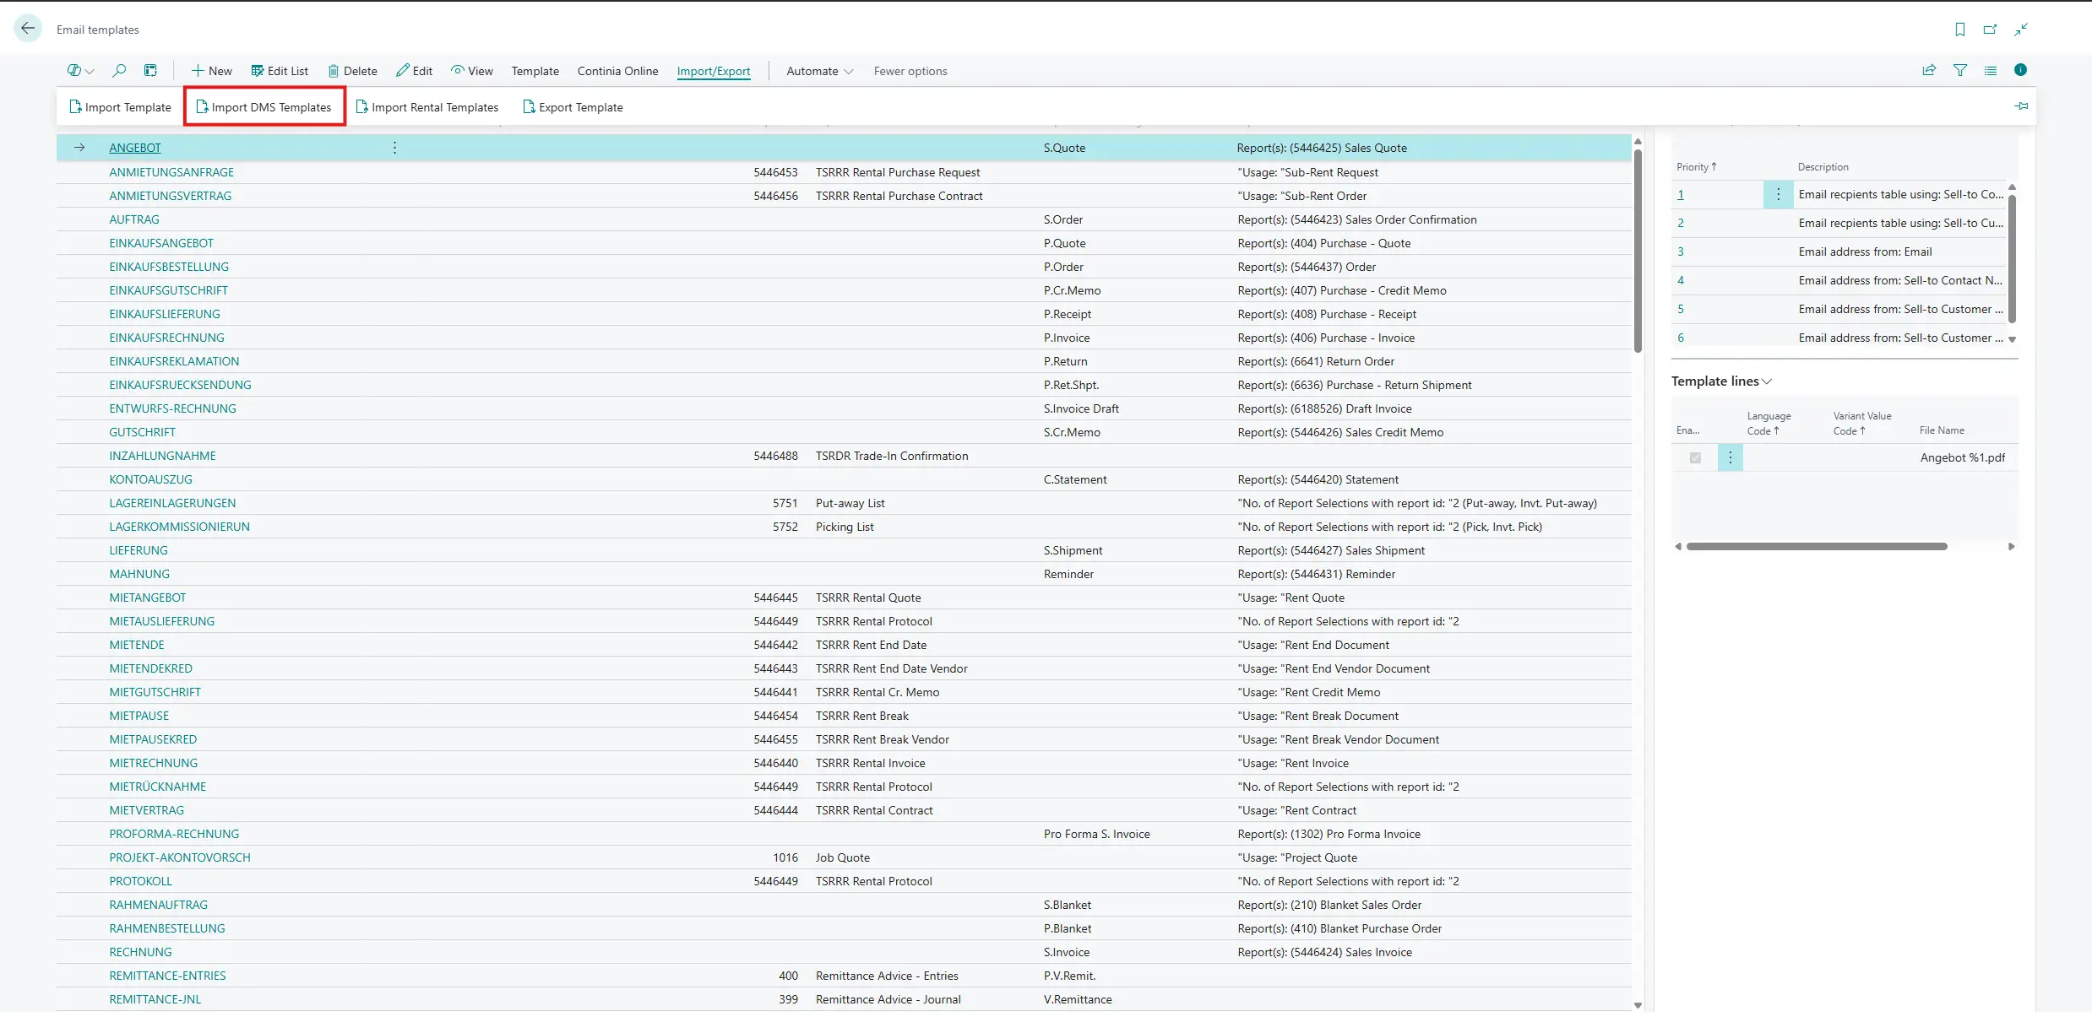Open the EINKAUFSBESTELLUNG template
Image resolution: width=2092 pixels, height=1033 pixels.
tap(169, 267)
